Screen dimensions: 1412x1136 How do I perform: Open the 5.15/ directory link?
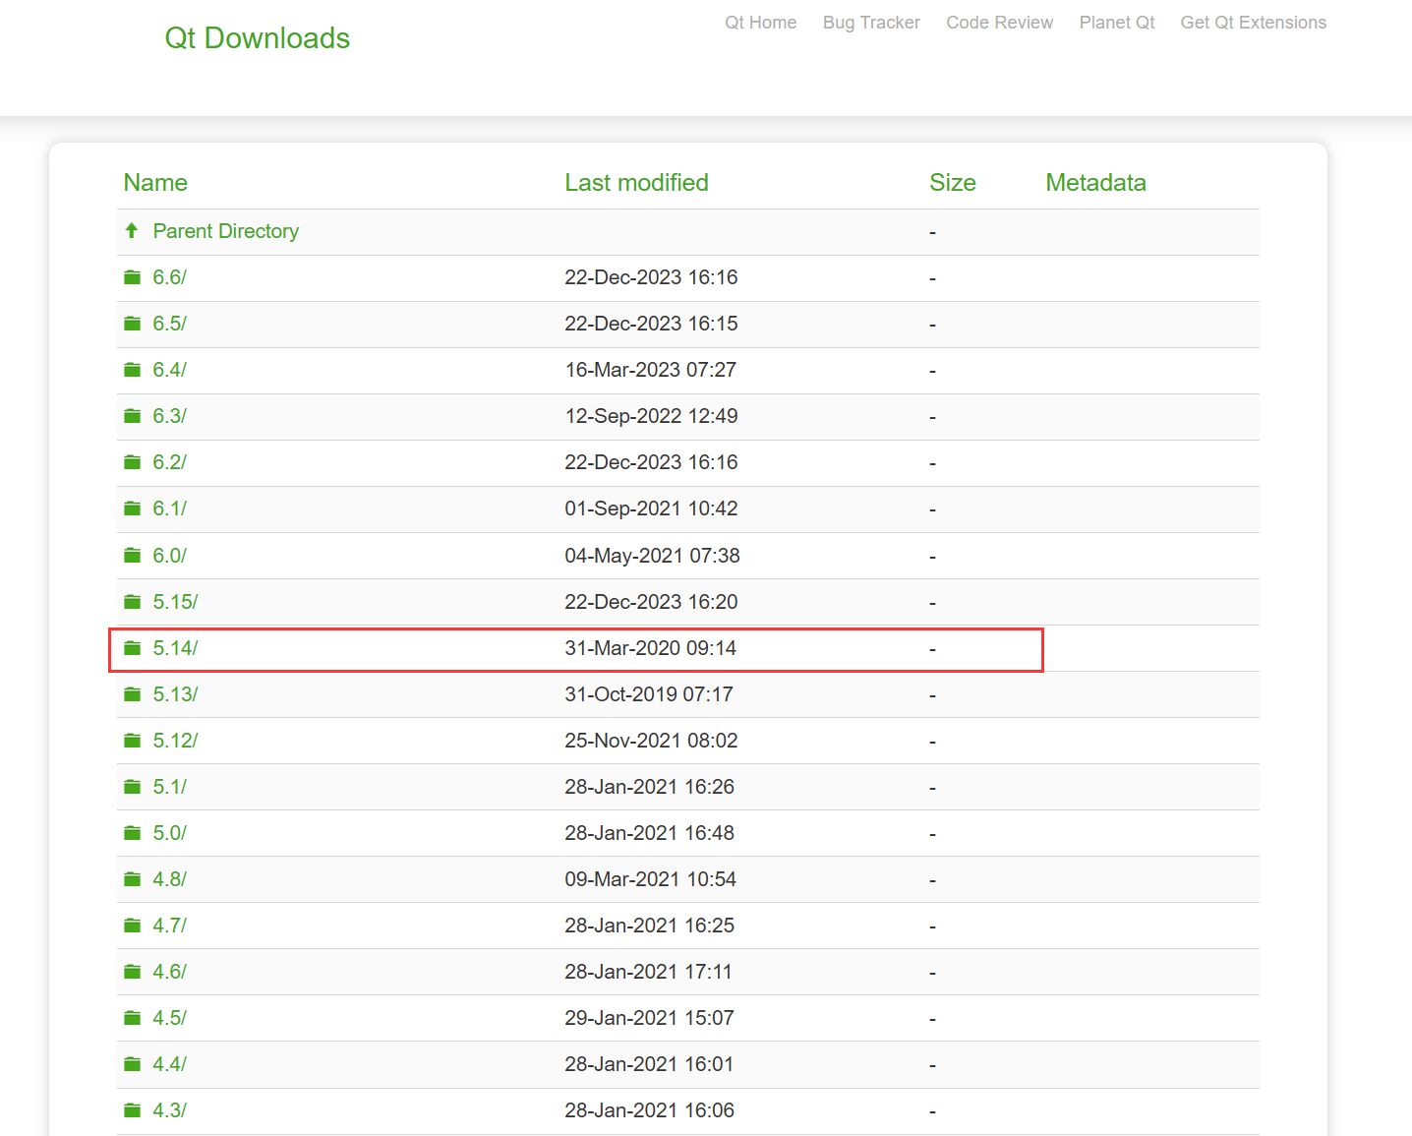pos(175,602)
